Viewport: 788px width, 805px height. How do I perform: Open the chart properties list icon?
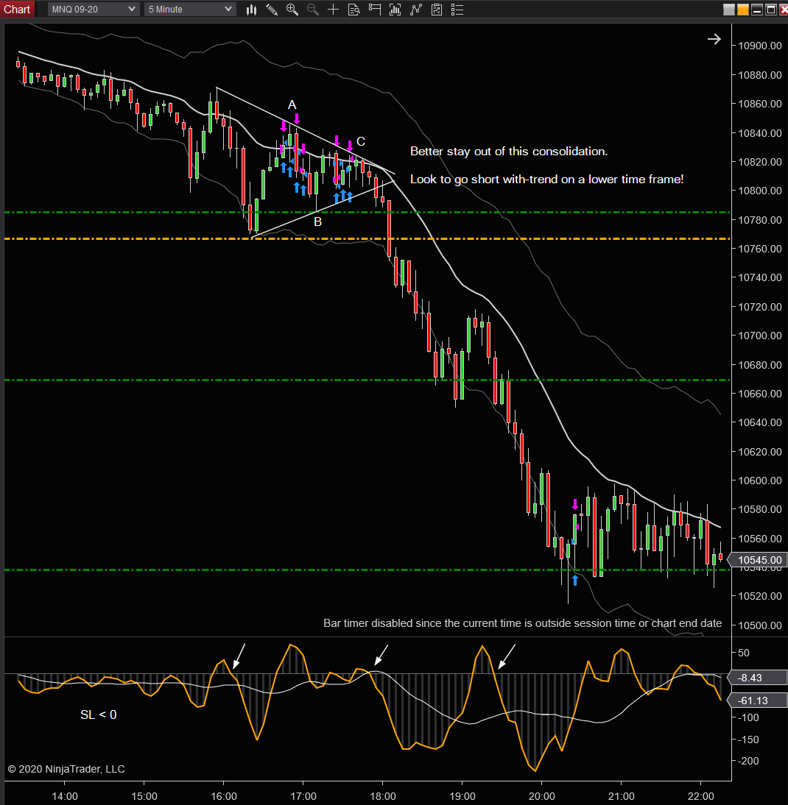pyautogui.click(x=457, y=10)
